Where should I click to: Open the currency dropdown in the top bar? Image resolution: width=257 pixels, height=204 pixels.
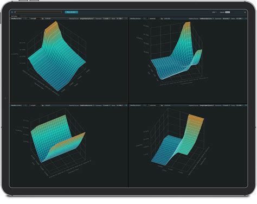click(x=214, y=12)
